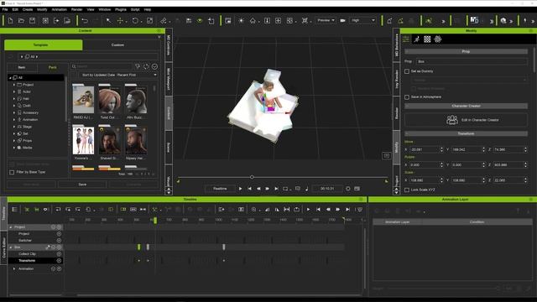This screenshot has height=302, width=537.
Task: Select the Stage category in content tree
Action: 27,127
